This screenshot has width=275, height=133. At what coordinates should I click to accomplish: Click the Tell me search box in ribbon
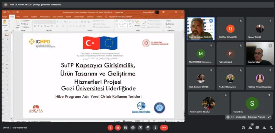[x=119, y=17]
